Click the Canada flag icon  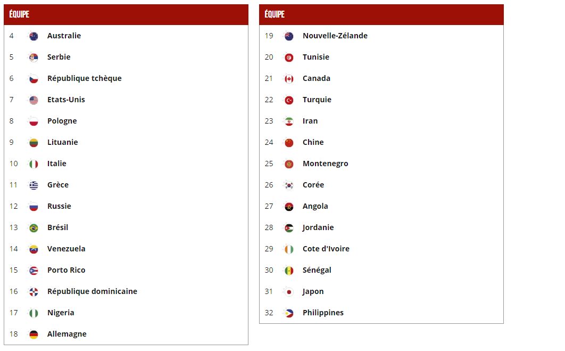[x=289, y=79]
